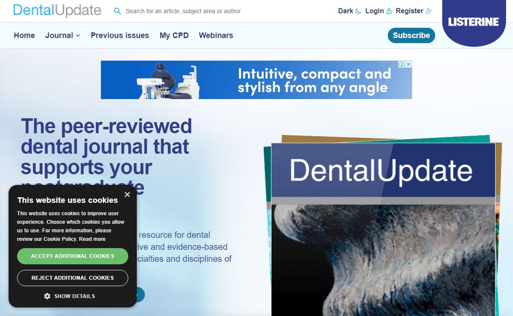Image resolution: width=513 pixels, height=316 pixels.
Task: Open Webinars menu item
Action: [216, 35]
